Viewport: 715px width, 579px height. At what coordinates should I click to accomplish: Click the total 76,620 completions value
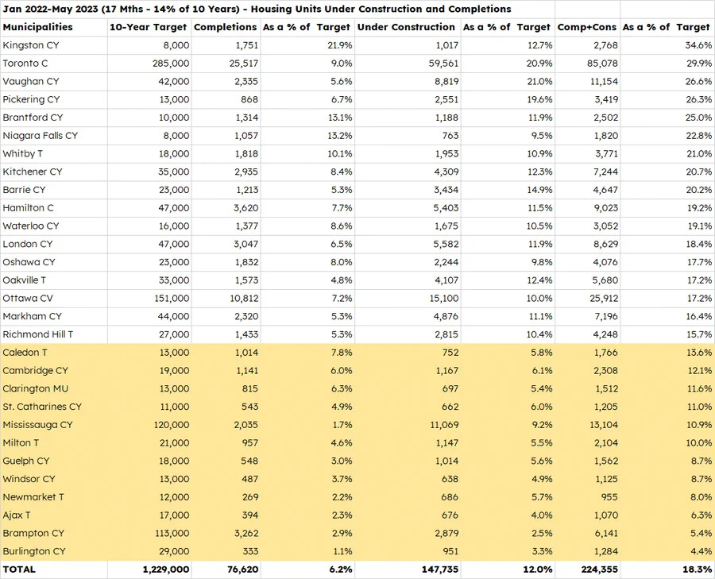(242, 569)
